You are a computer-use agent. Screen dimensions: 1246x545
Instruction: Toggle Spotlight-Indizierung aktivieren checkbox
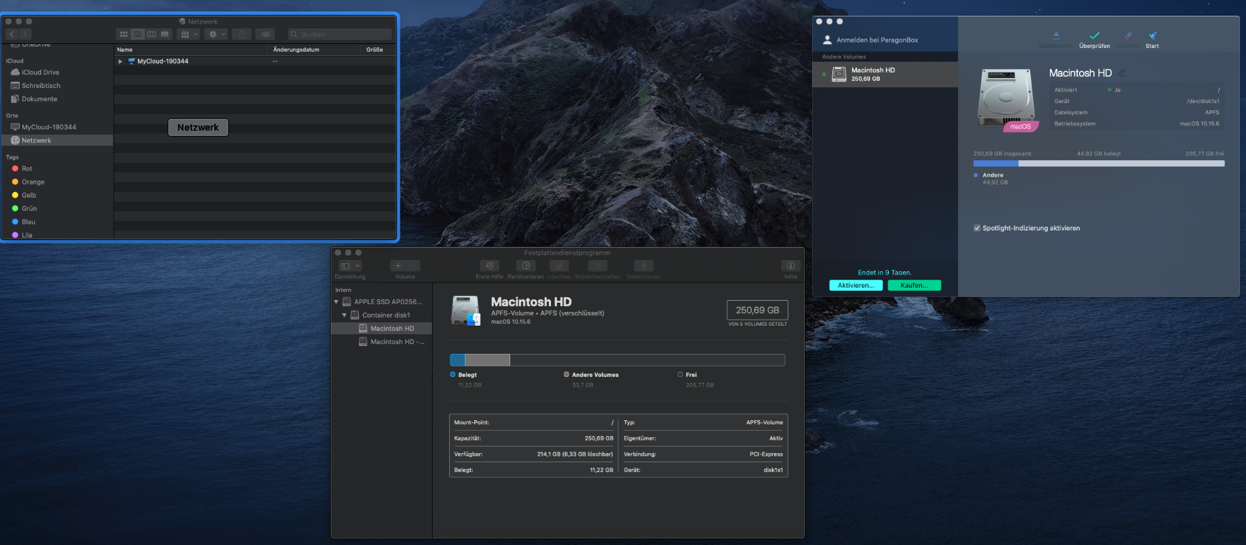(977, 229)
